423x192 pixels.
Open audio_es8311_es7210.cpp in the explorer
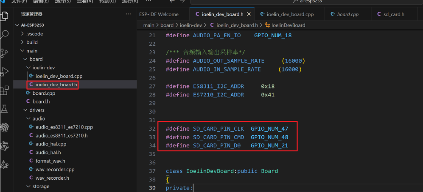pos(64,127)
